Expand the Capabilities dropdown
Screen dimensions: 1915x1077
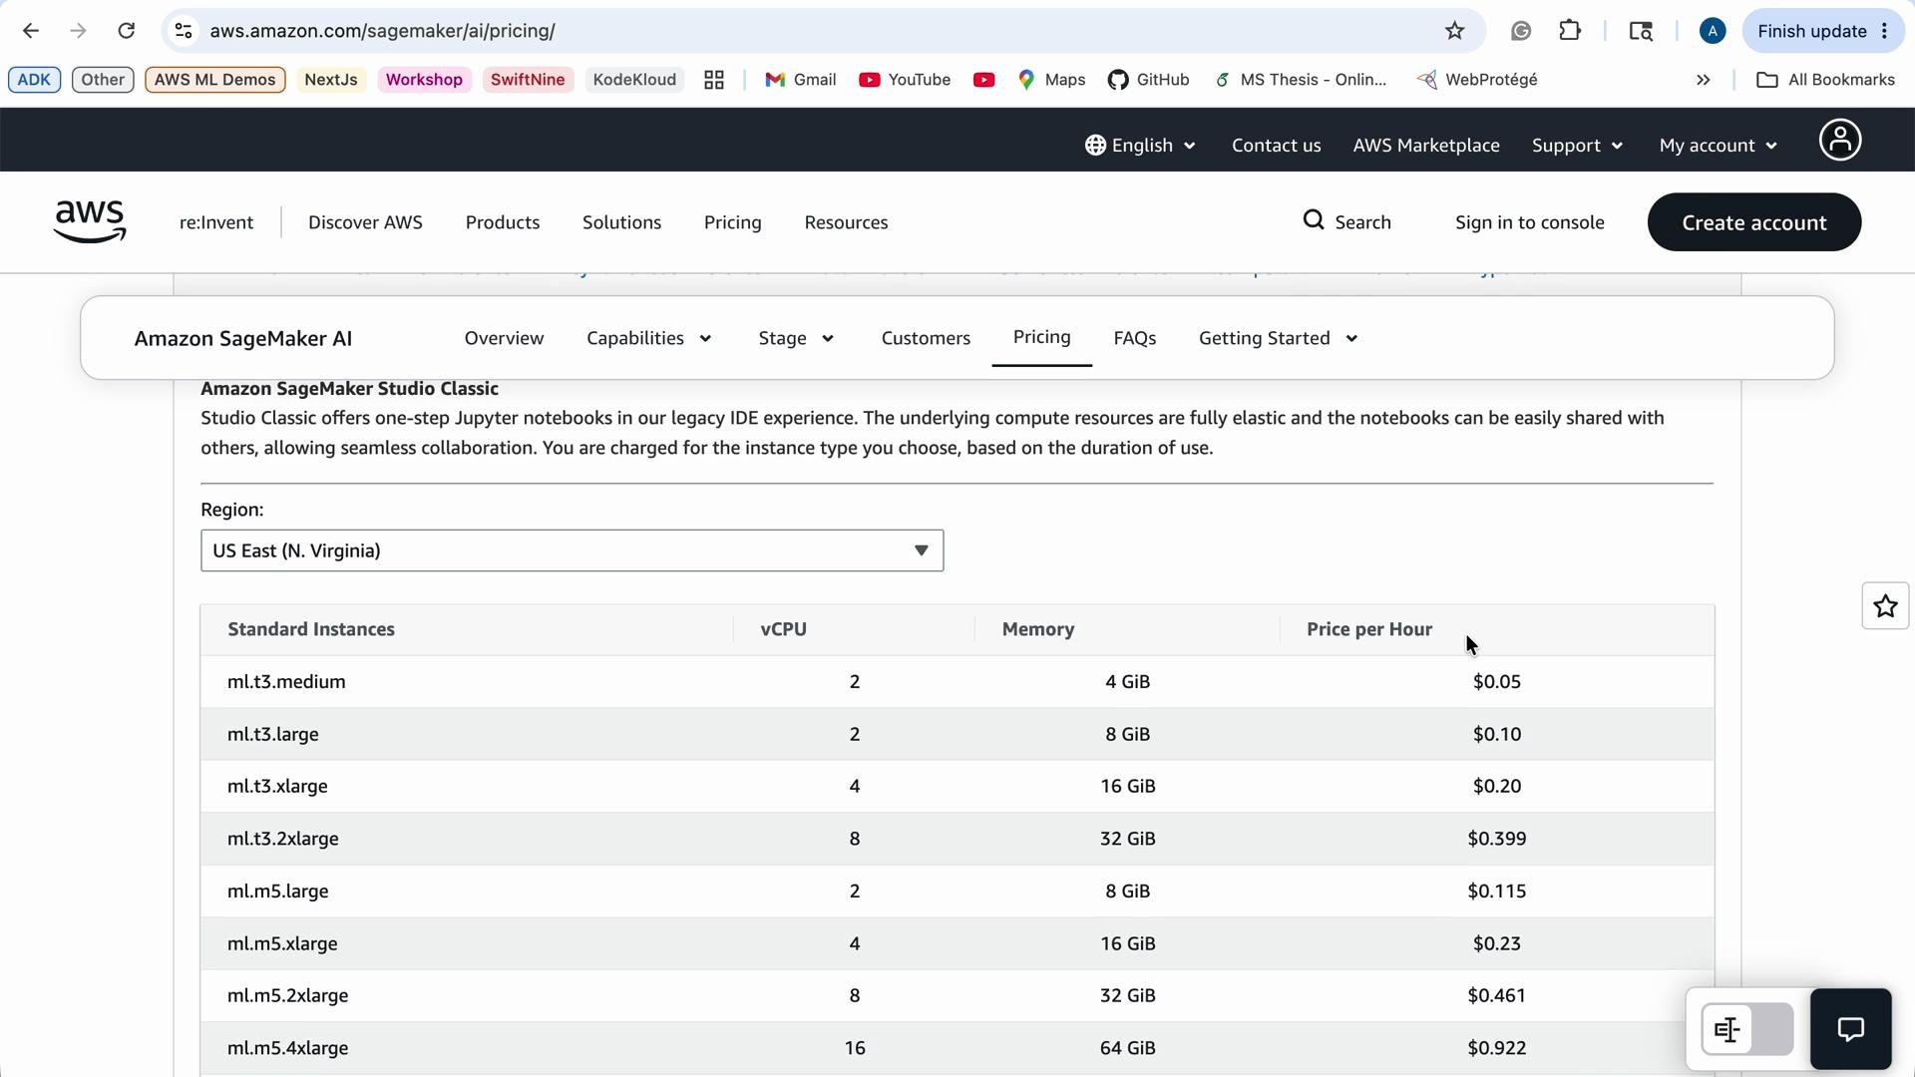(x=649, y=339)
